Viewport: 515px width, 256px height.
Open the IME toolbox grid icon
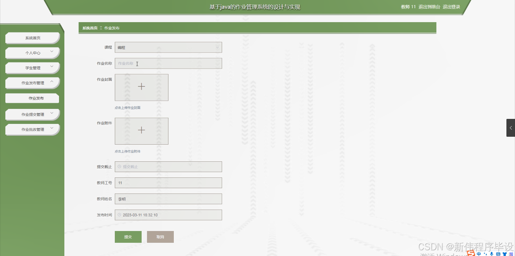pos(511,254)
